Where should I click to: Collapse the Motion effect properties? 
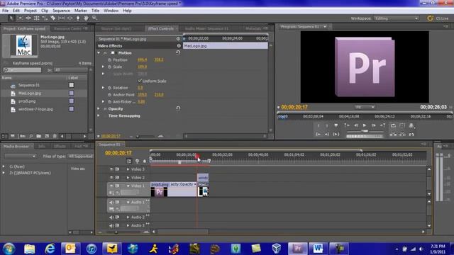click(99, 53)
